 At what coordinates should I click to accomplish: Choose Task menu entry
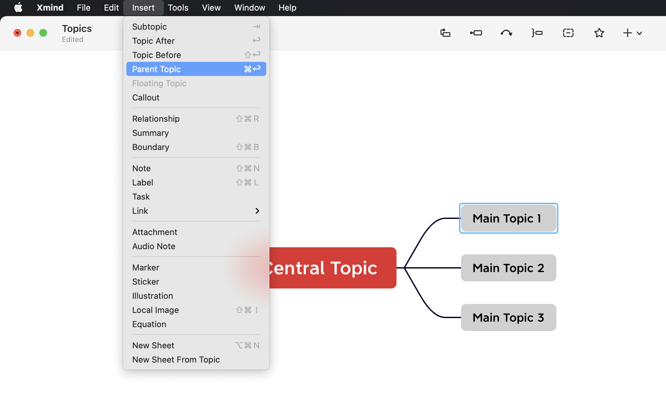196,197
